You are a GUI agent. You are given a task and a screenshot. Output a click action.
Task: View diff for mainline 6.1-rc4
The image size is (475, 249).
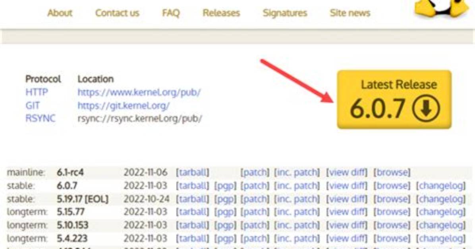[347, 172]
